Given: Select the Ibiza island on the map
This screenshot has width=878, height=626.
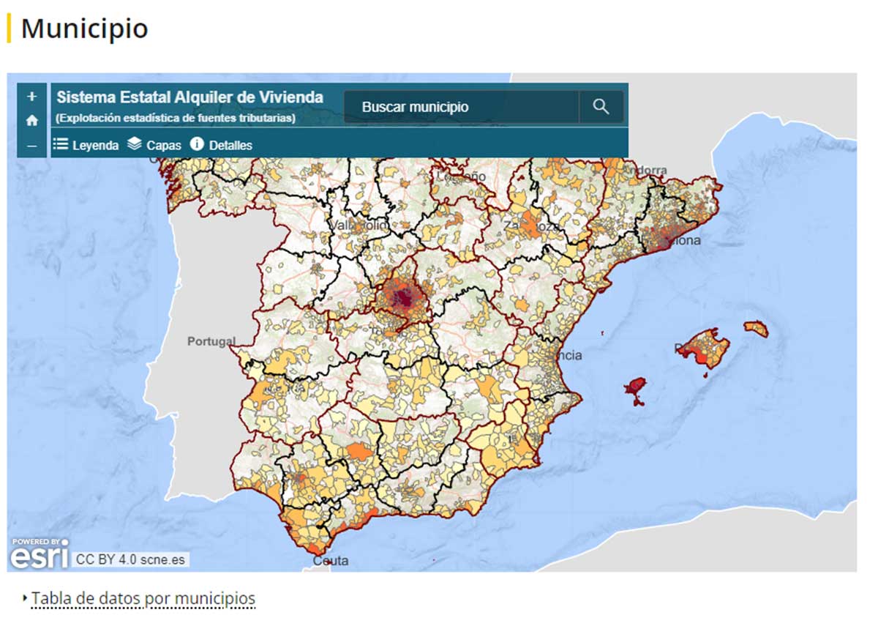Looking at the screenshot, I should click(636, 390).
